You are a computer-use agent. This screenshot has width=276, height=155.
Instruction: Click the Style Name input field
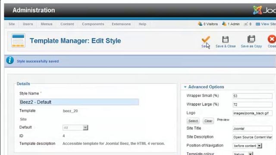tap(79, 102)
